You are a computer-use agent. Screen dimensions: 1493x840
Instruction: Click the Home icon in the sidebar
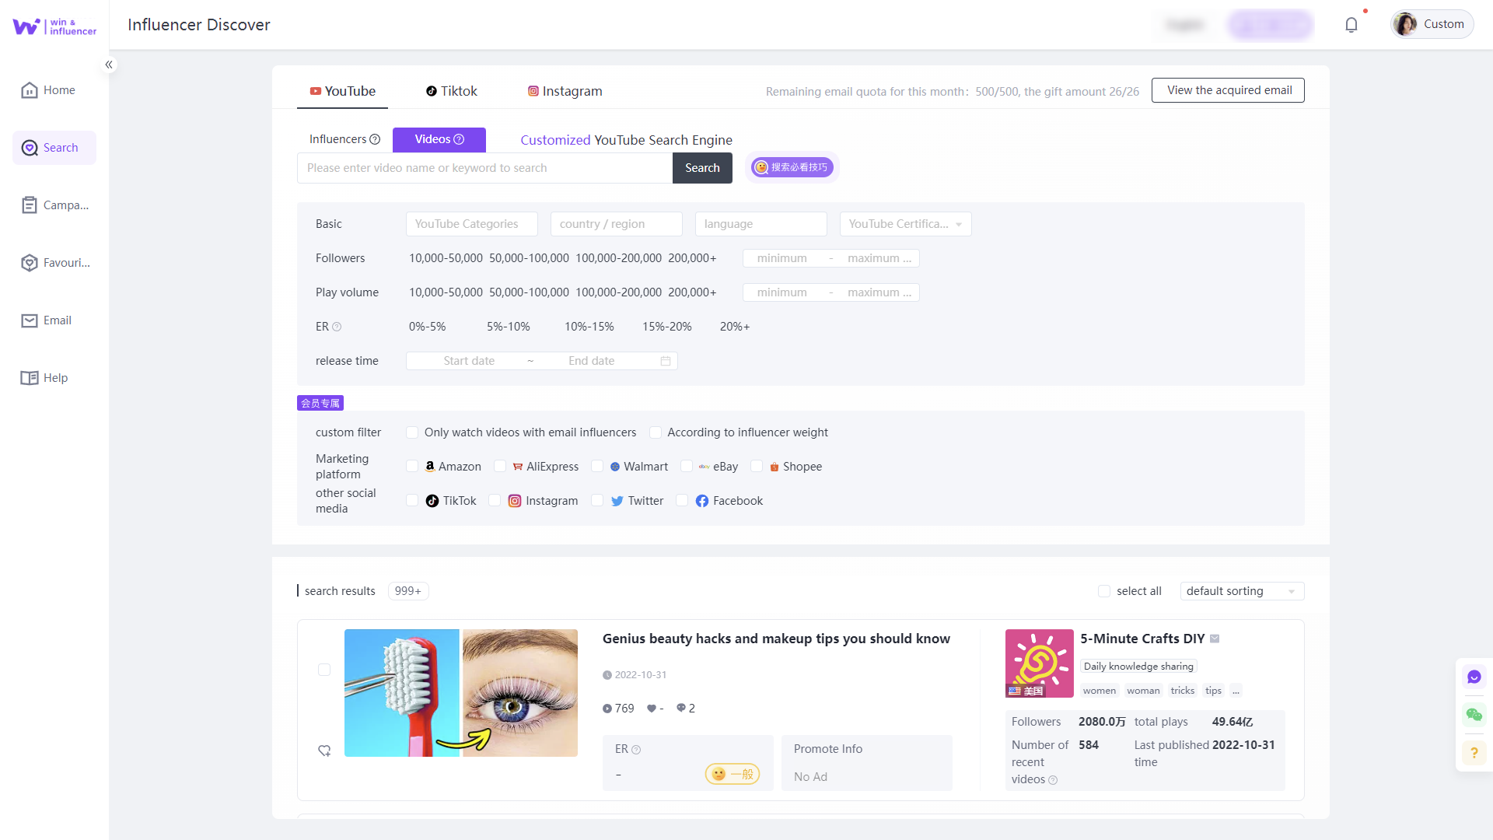pyautogui.click(x=30, y=90)
